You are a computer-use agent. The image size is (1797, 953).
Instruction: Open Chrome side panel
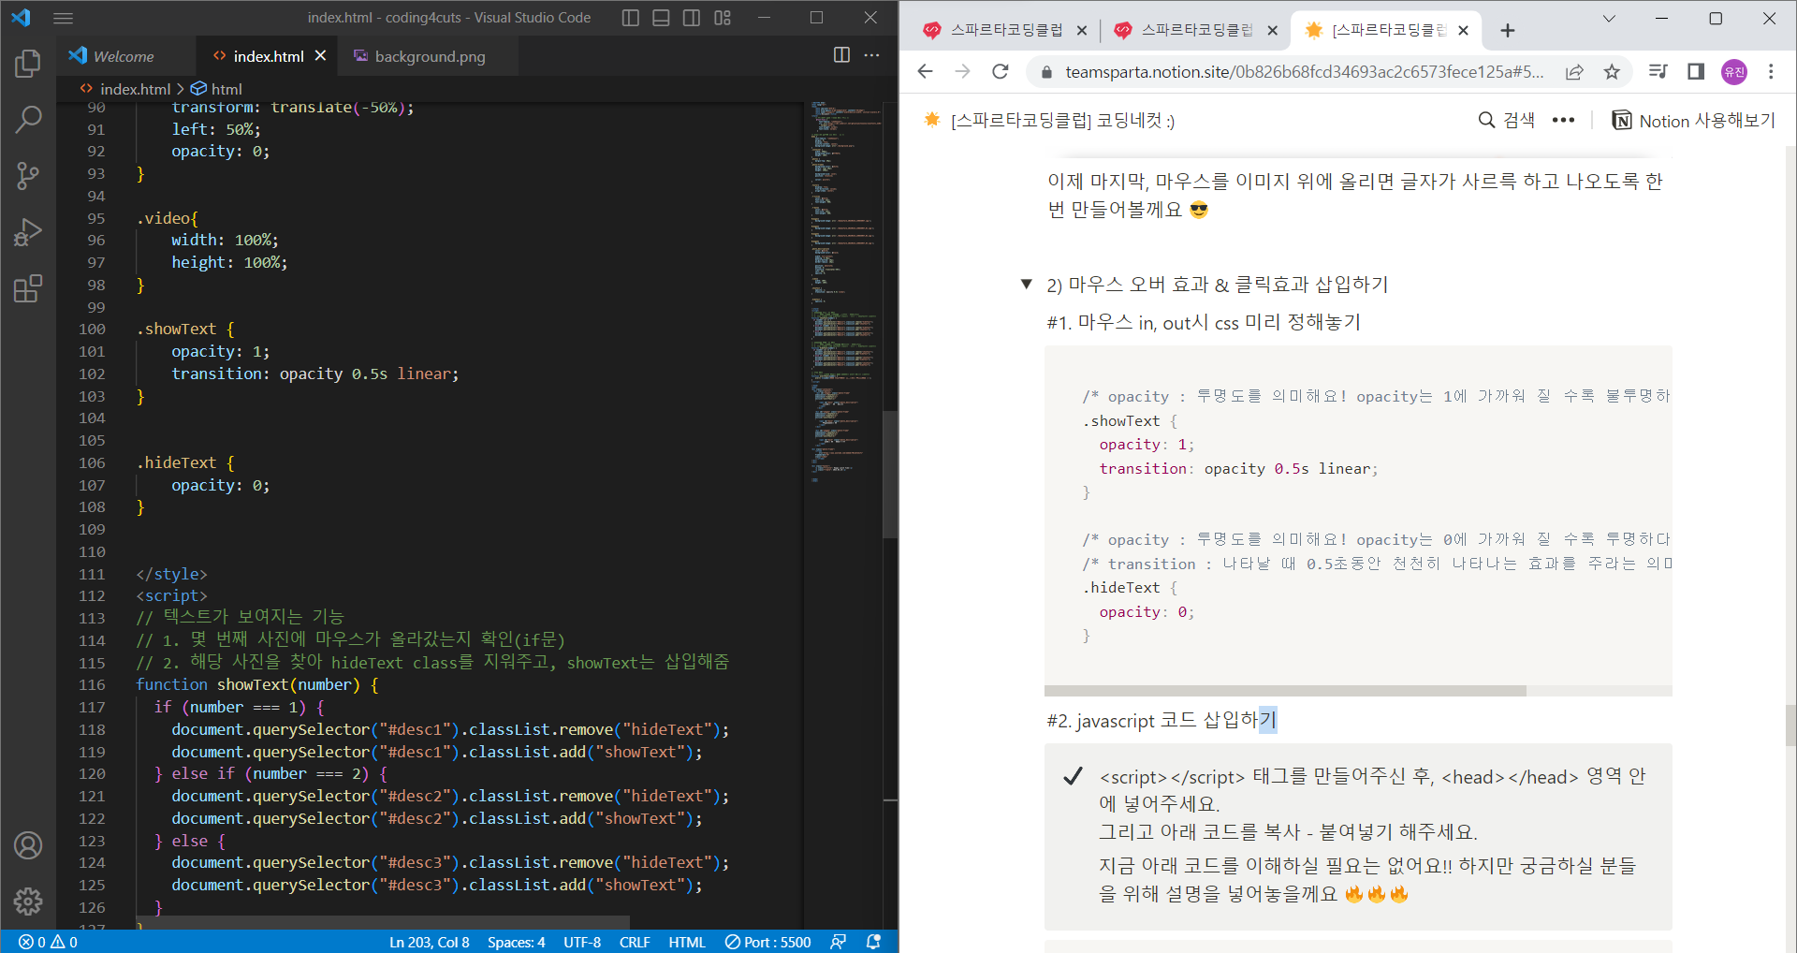[x=1696, y=71]
